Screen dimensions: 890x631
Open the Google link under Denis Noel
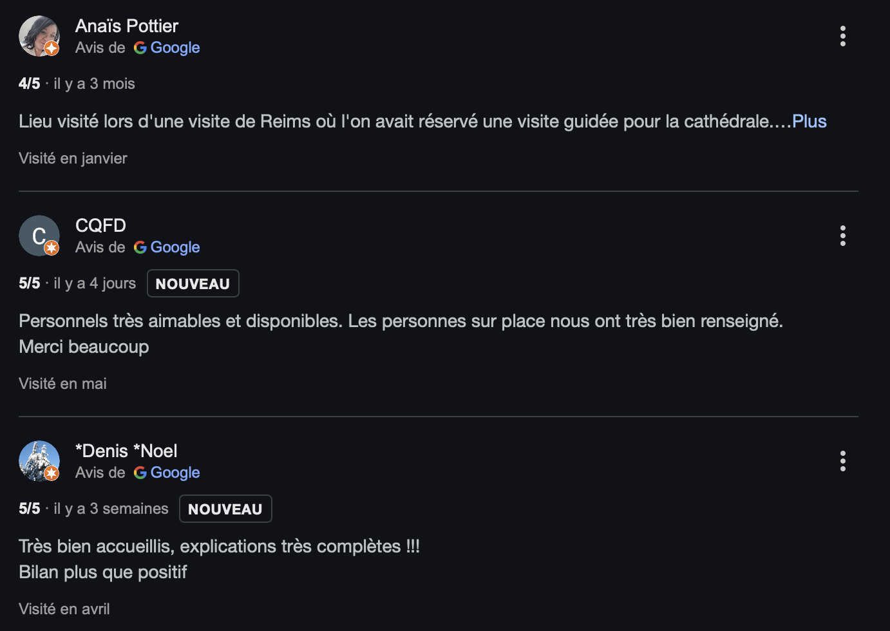pyautogui.click(x=175, y=473)
